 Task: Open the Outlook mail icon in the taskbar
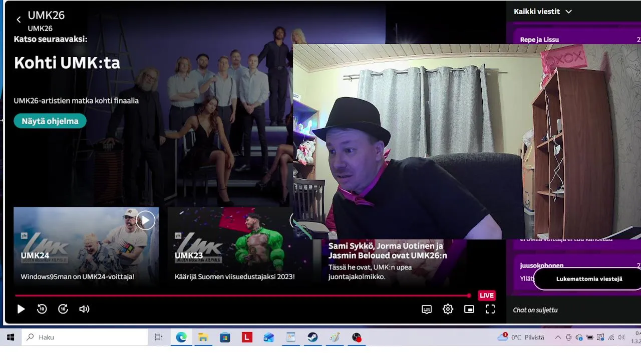coord(269,337)
